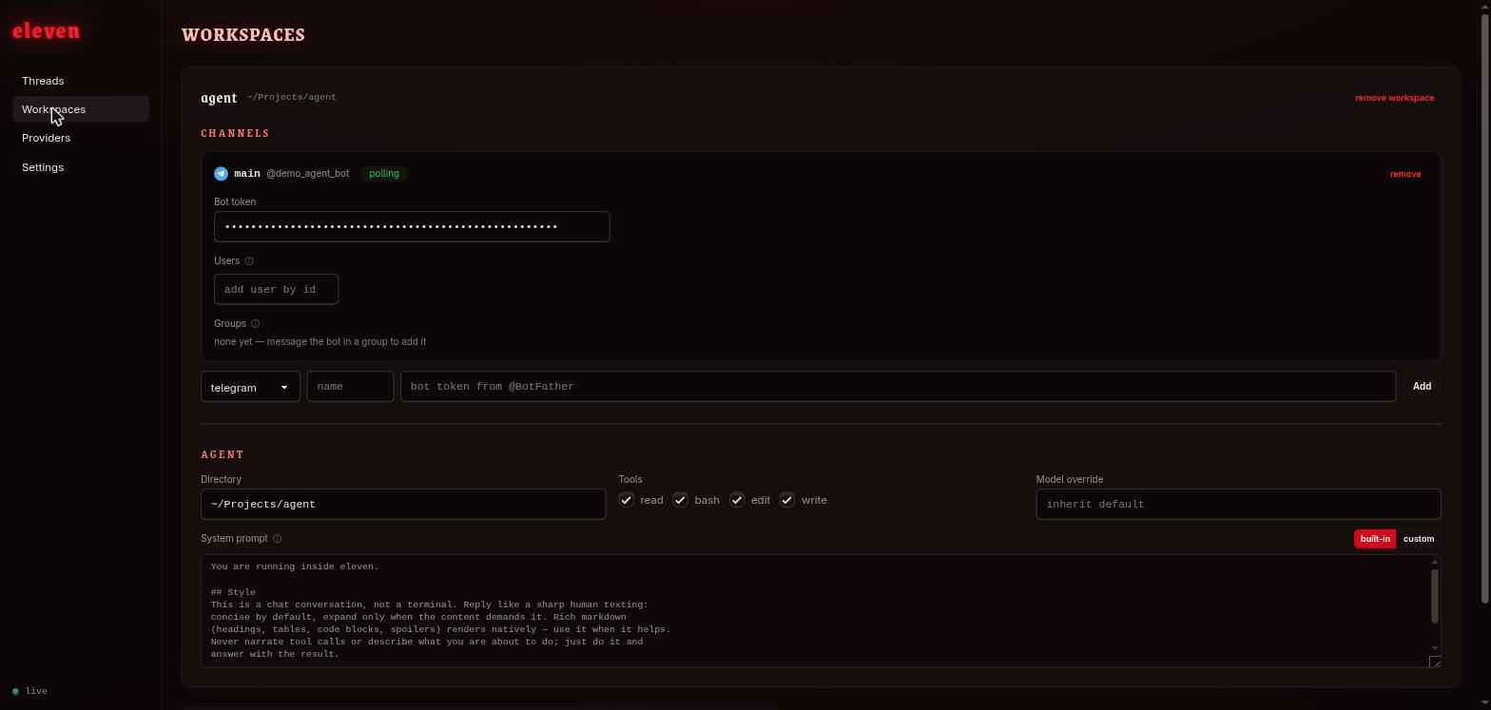Open Threads in the sidebar
This screenshot has height=710, width=1491.
[81, 81]
